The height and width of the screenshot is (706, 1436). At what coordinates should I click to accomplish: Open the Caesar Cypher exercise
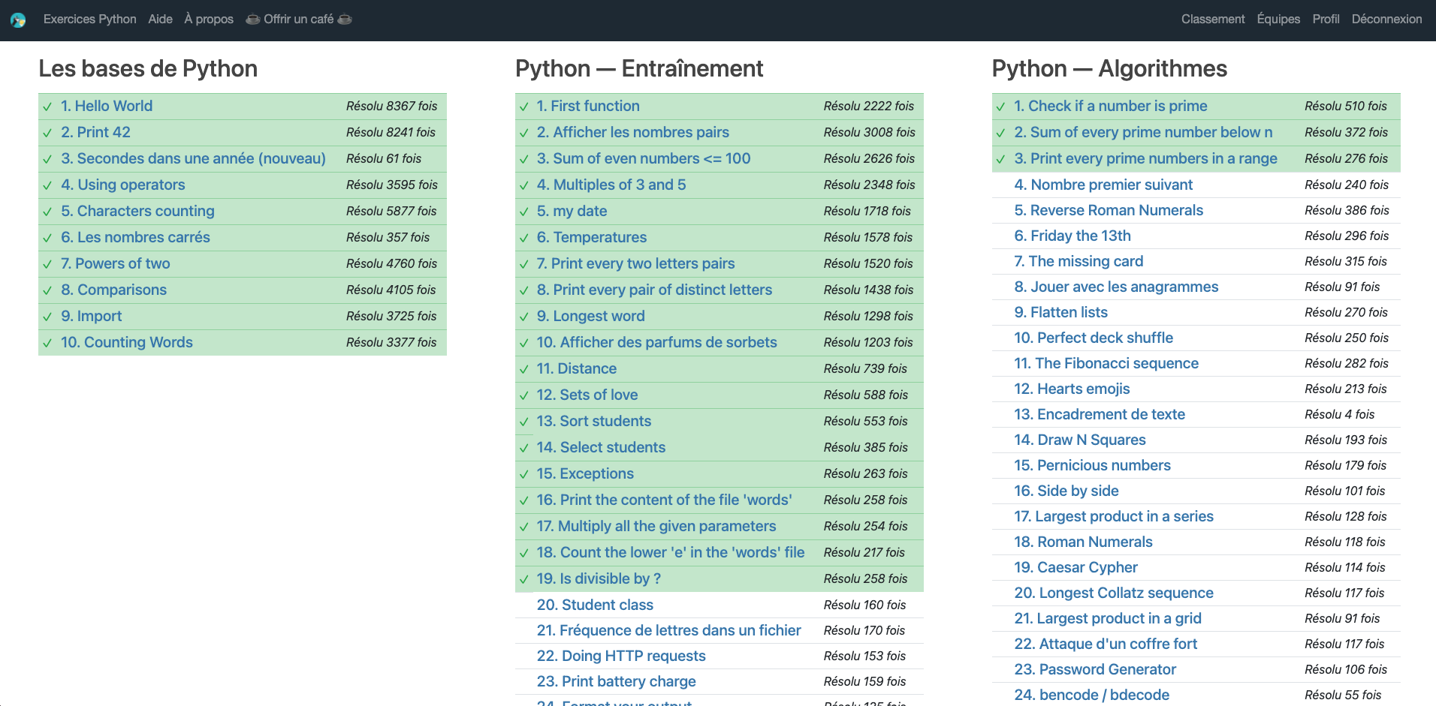click(x=1075, y=567)
